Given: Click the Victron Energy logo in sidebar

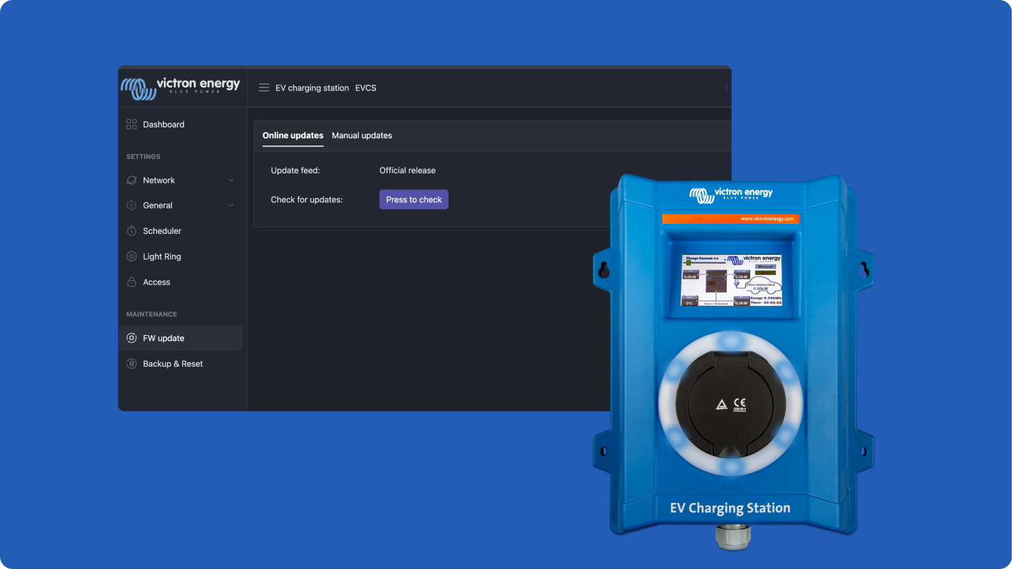Looking at the screenshot, I should tap(181, 88).
